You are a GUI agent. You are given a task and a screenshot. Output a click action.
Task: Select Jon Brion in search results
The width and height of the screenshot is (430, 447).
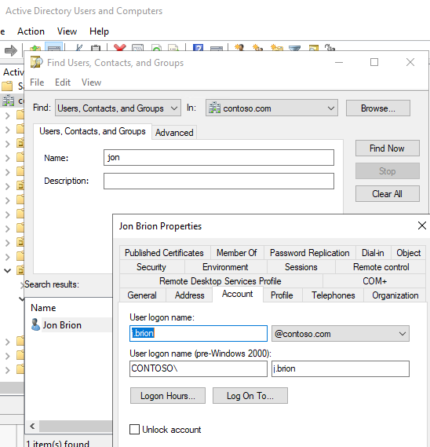tap(62, 325)
